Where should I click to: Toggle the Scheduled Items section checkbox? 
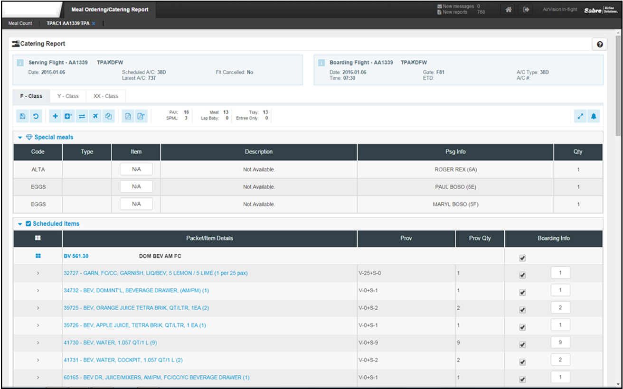[28, 223]
